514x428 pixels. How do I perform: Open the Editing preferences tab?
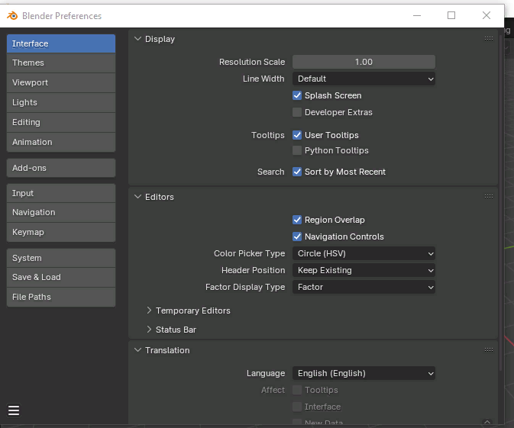point(61,123)
